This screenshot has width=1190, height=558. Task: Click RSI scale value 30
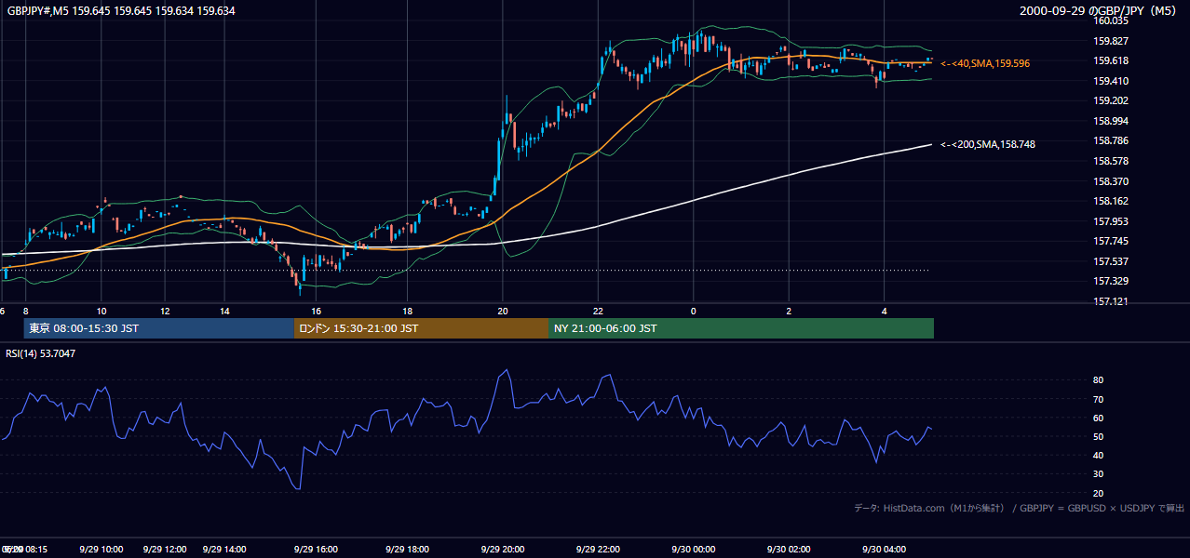tap(1099, 473)
